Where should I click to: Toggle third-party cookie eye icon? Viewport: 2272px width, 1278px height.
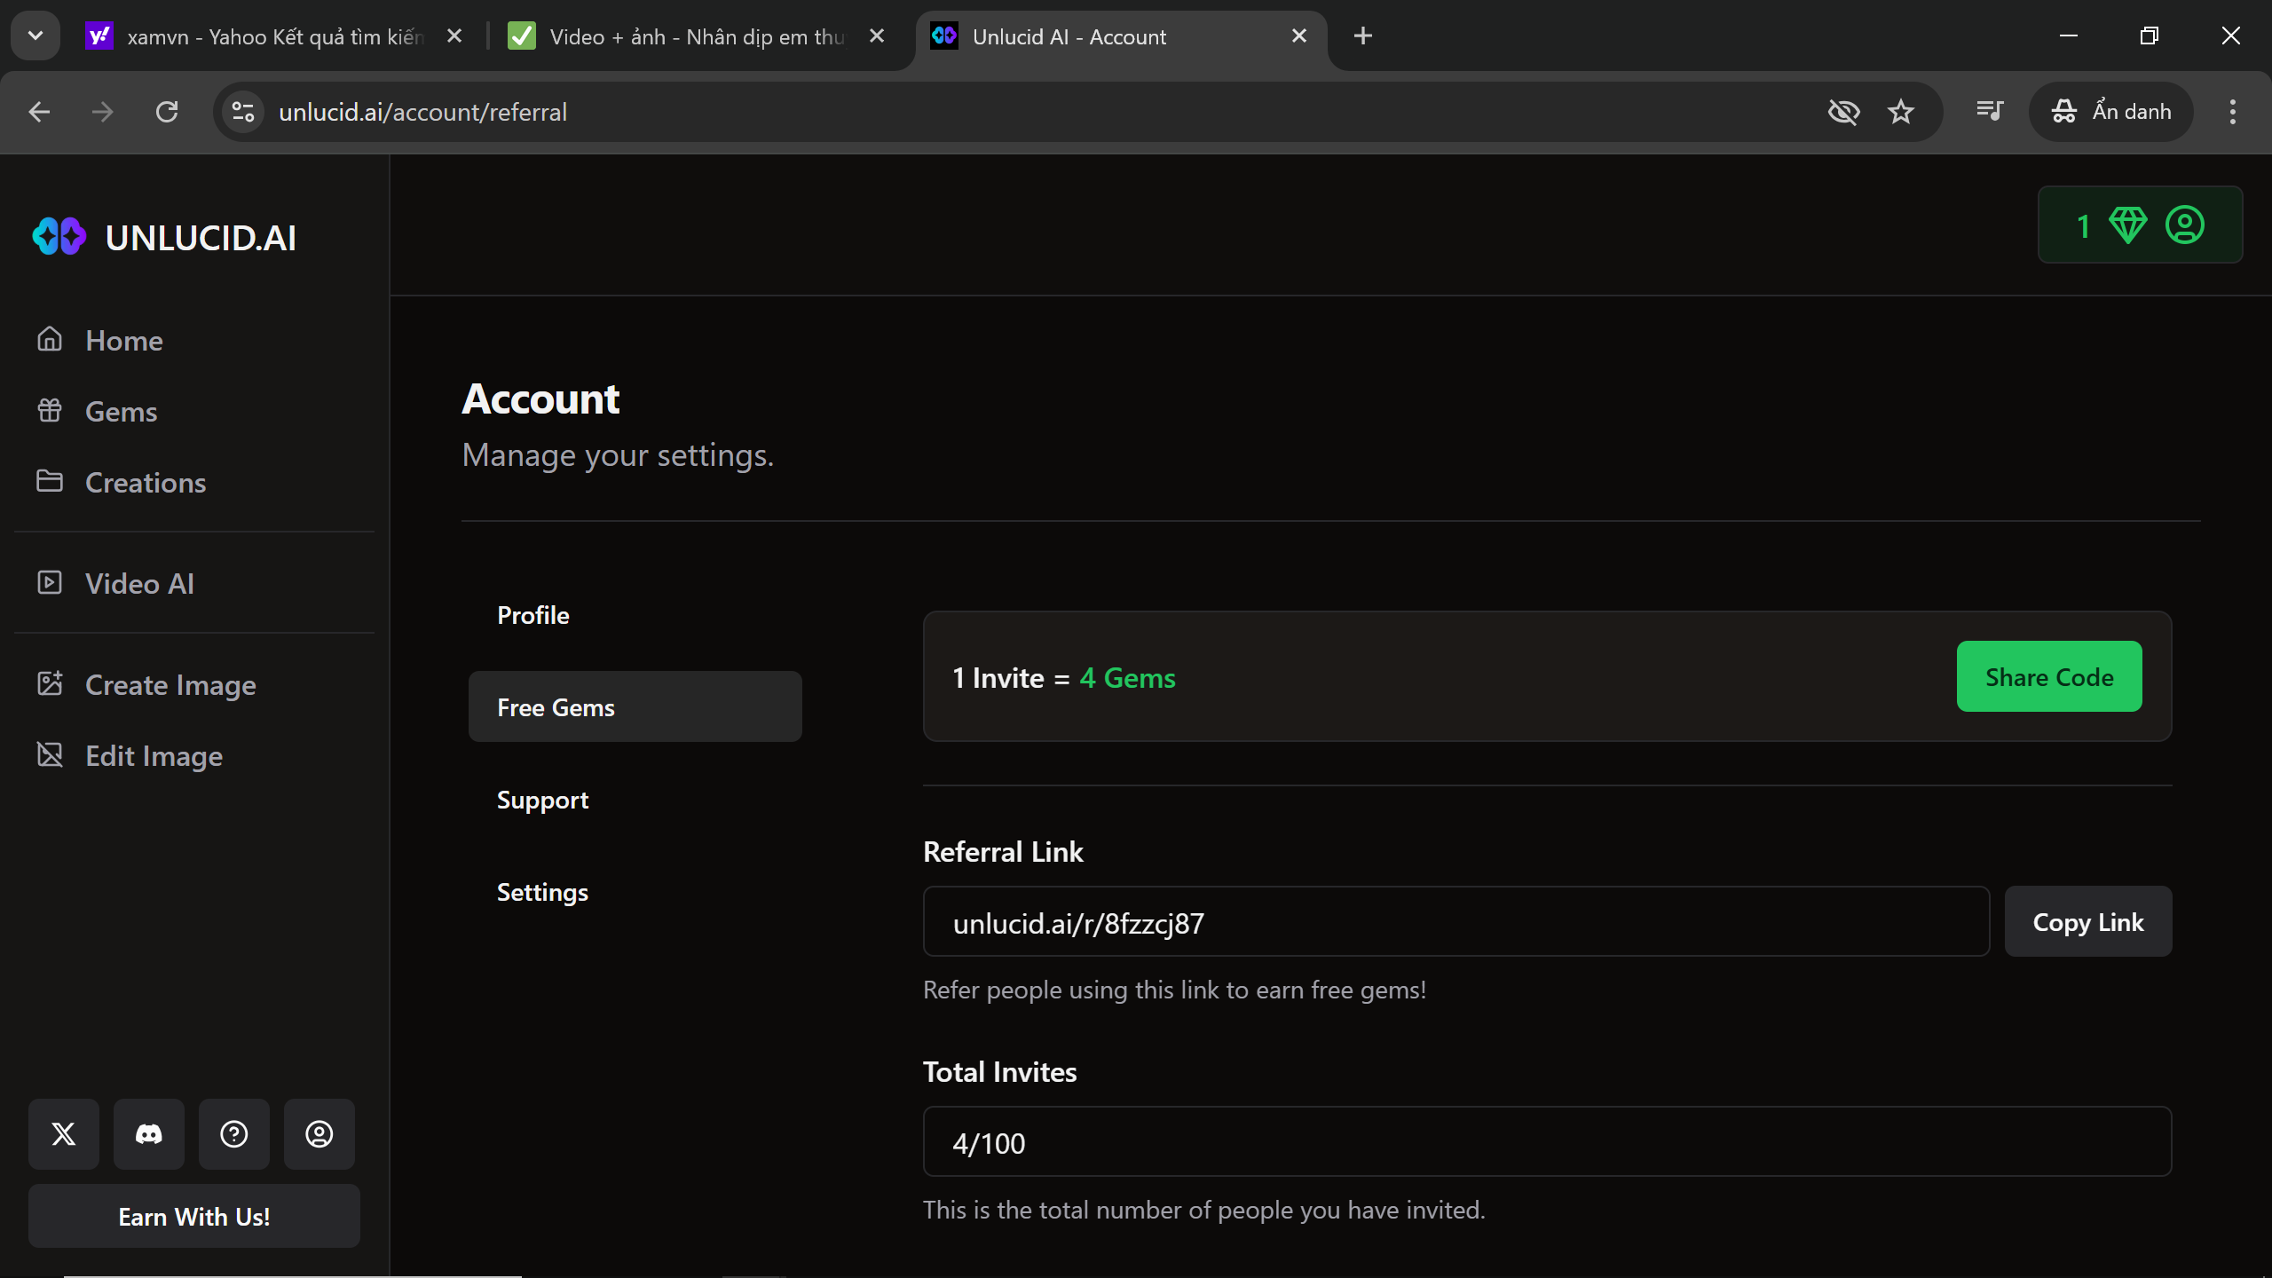(1843, 112)
